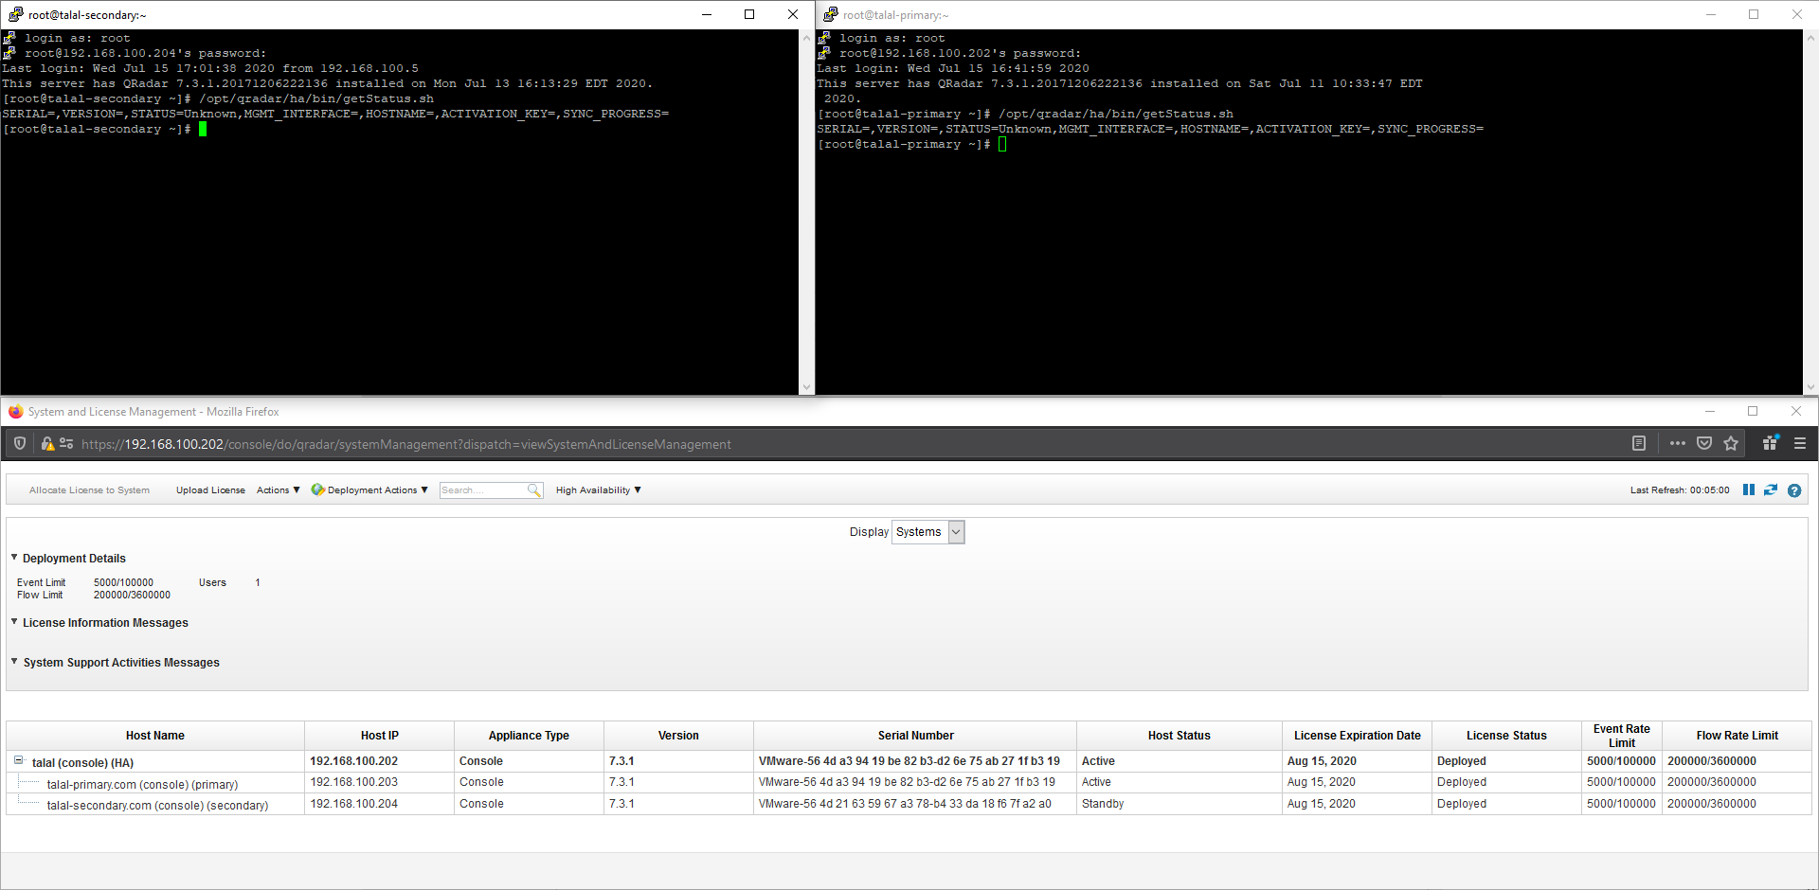This screenshot has width=1819, height=890.
Task: Sort by the Host Status column header
Action: [x=1180, y=736]
